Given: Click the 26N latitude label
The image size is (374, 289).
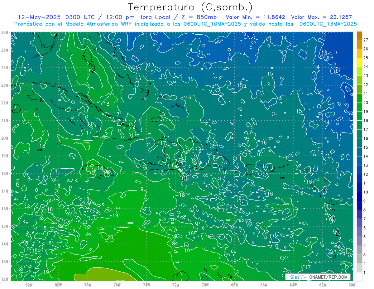Looking at the screenshot, I should [4, 32].
